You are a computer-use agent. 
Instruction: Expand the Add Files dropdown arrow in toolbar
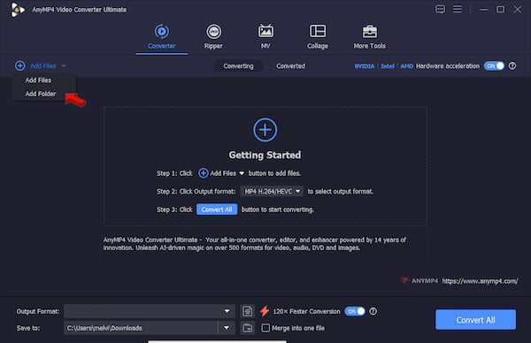click(64, 66)
